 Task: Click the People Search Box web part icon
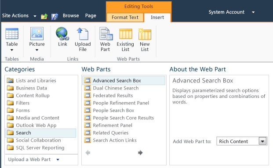(x=87, y=111)
